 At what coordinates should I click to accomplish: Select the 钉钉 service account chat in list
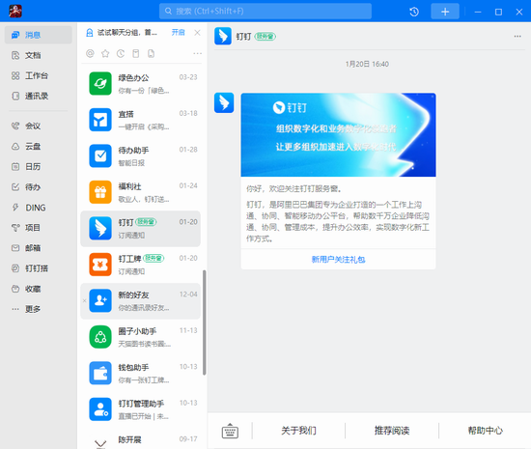141,229
